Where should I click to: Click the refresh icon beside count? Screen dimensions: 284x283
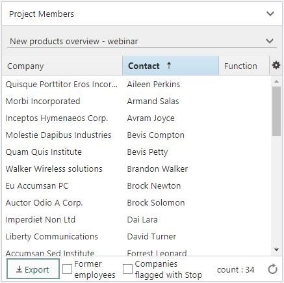[272, 269]
